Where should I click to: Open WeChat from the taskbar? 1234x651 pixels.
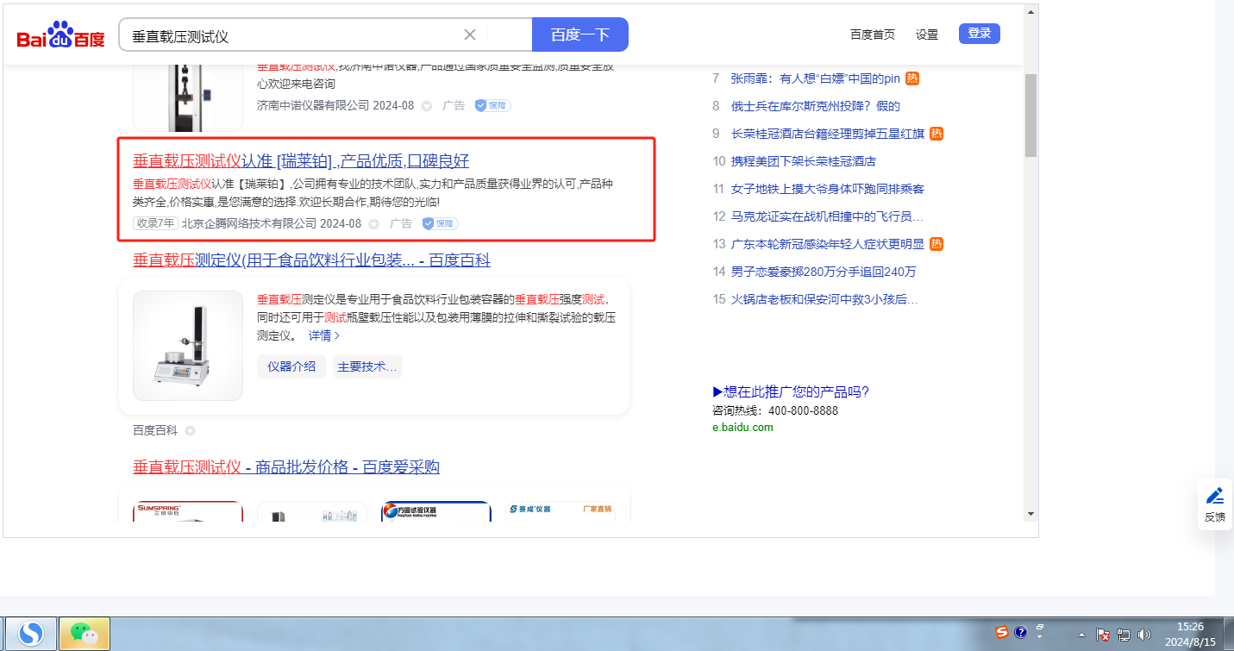pyautogui.click(x=84, y=634)
